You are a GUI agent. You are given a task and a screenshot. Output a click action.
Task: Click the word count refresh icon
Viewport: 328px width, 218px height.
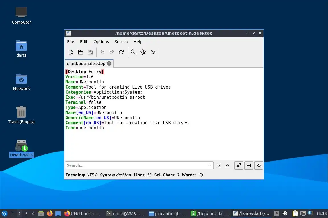pyautogui.click(x=201, y=175)
